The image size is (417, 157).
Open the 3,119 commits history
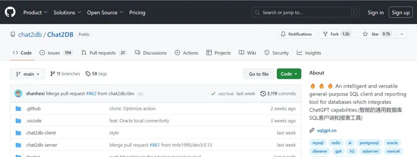(x=278, y=93)
